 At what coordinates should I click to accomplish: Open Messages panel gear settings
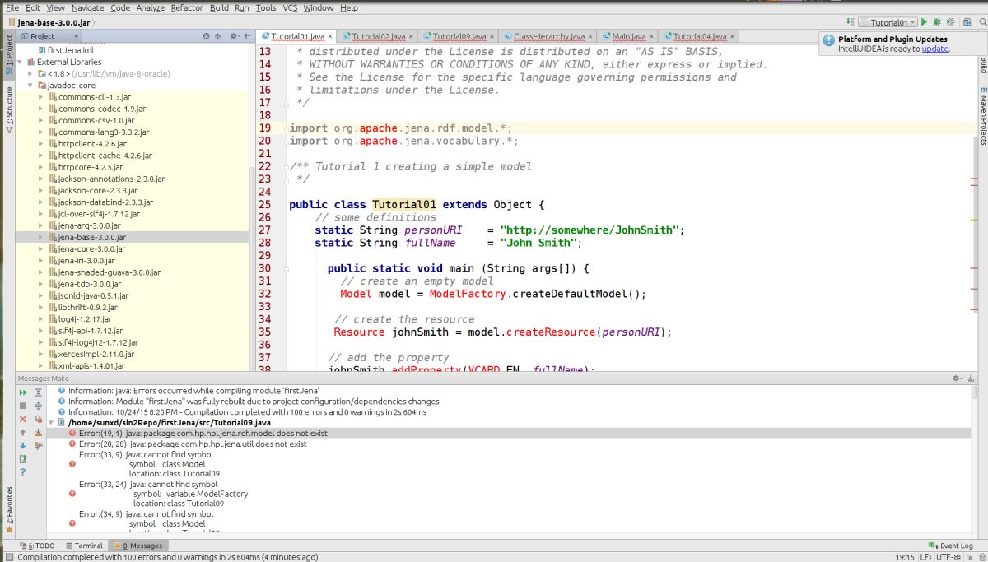tap(957, 378)
